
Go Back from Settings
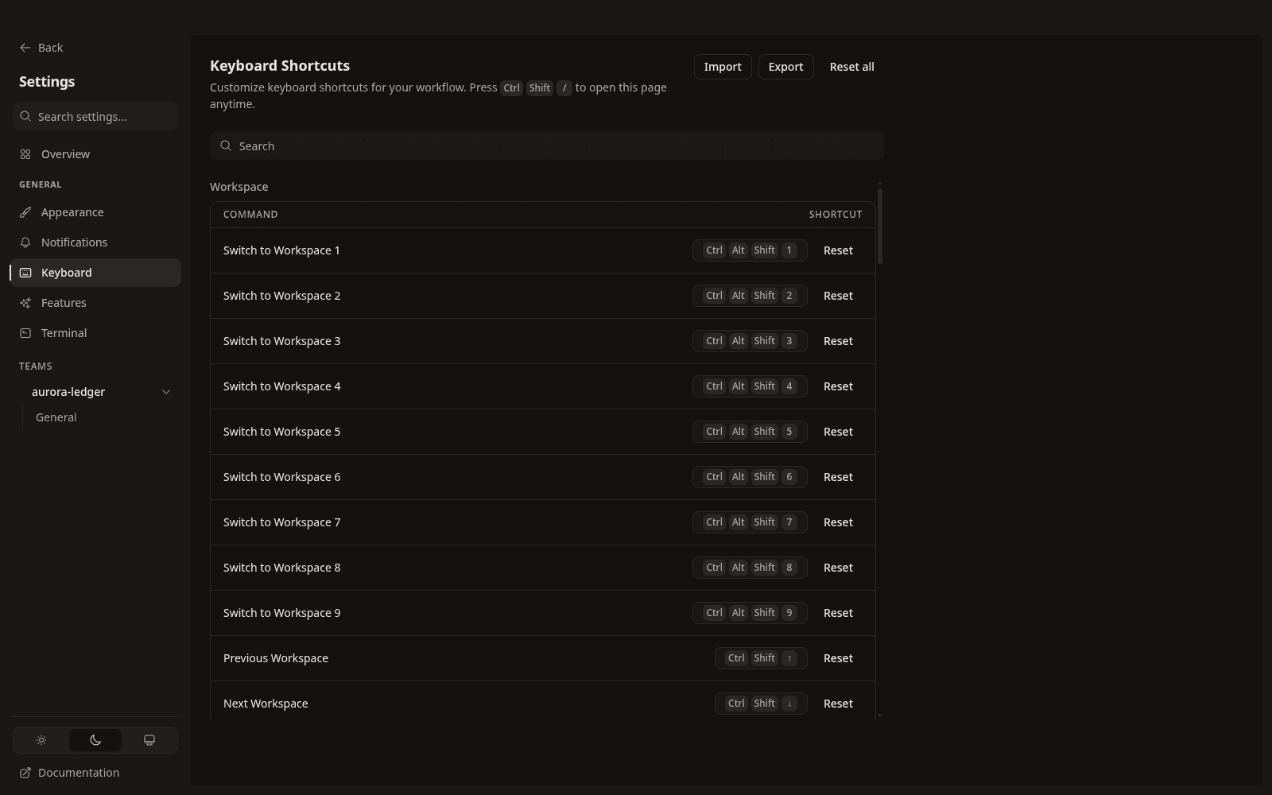point(41,48)
